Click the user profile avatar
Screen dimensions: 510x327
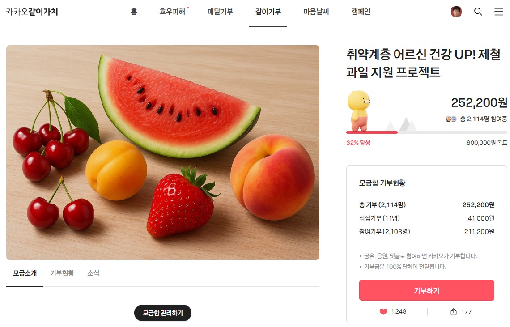[456, 12]
